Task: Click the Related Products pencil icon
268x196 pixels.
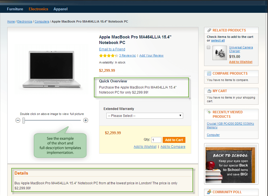Action: coord(210,30)
